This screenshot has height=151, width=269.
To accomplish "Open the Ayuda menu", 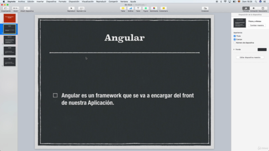I will [133, 2].
